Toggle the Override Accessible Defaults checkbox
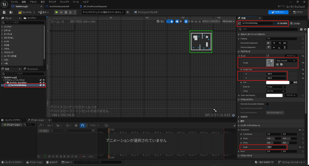 click(x=268, y=104)
